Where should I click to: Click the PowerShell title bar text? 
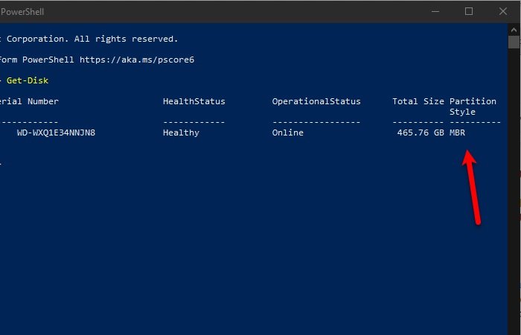click(24, 11)
